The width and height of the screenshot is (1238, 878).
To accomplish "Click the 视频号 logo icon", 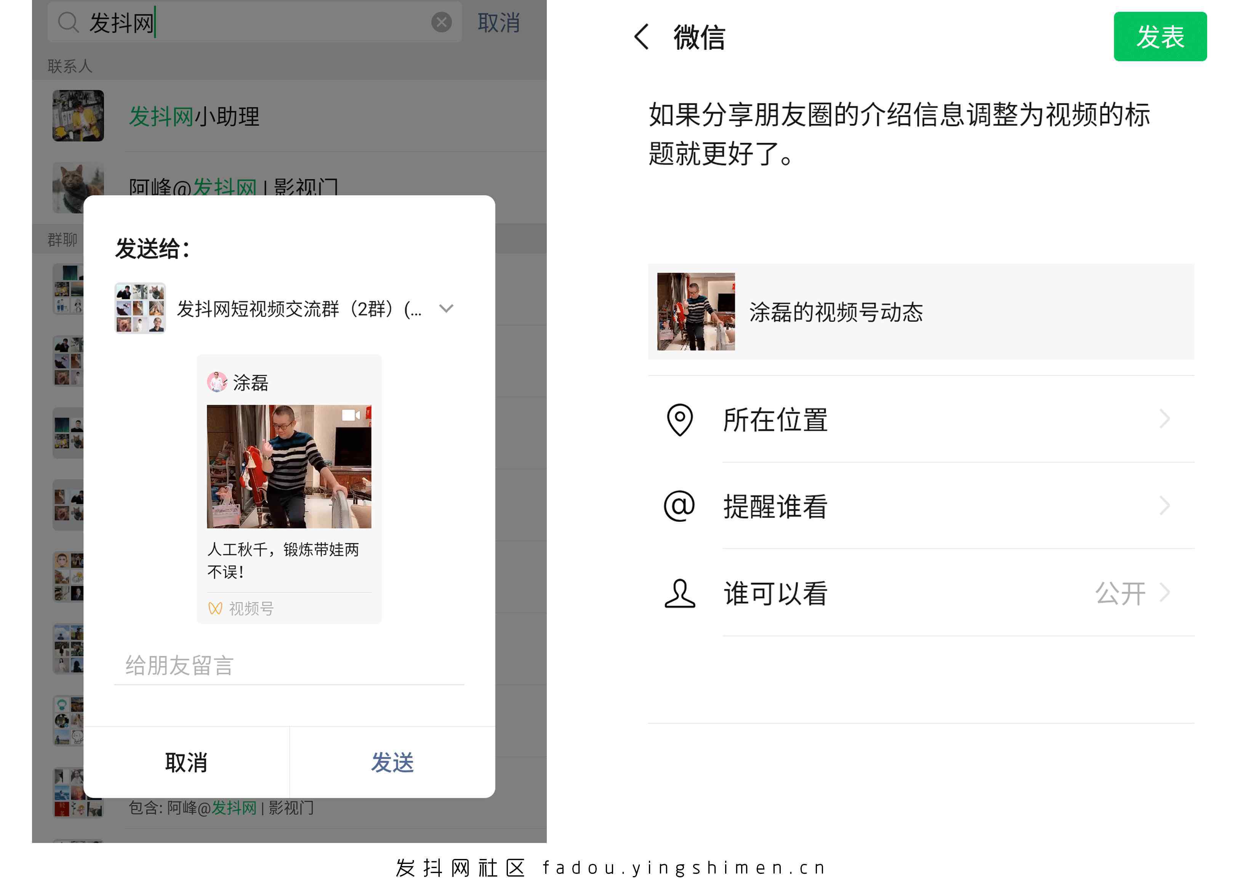I will [215, 609].
